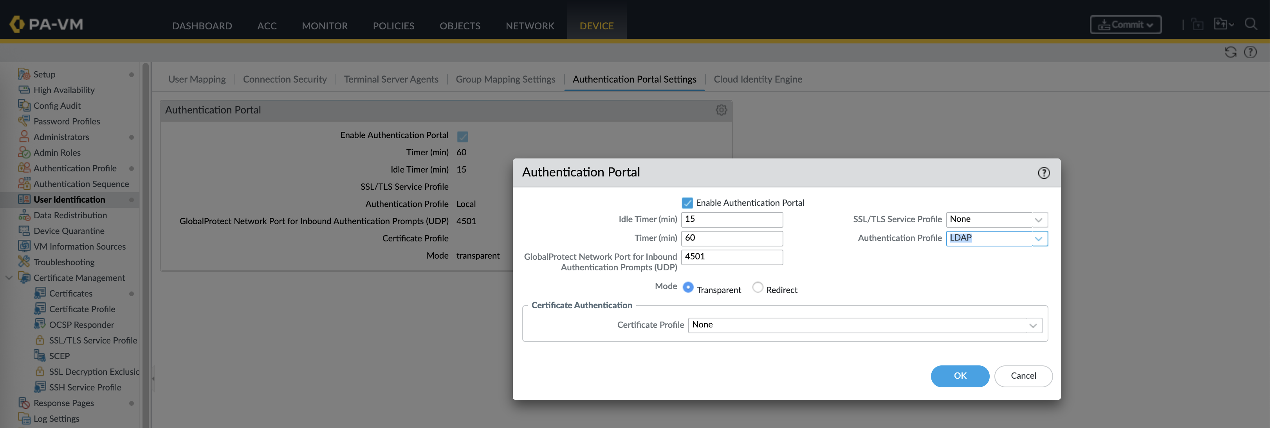This screenshot has width=1270, height=428.
Task: Collapse the Certificate Management tree node
Action: [x=9, y=278]
